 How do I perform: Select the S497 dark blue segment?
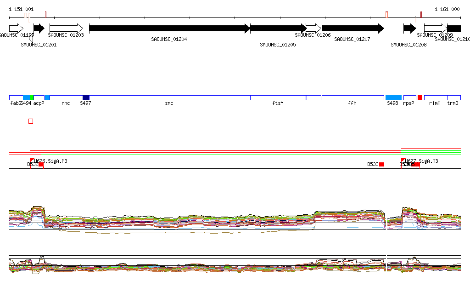pos(86,97)
